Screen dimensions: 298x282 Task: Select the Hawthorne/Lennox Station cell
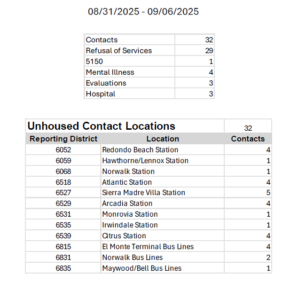[145, 161]
